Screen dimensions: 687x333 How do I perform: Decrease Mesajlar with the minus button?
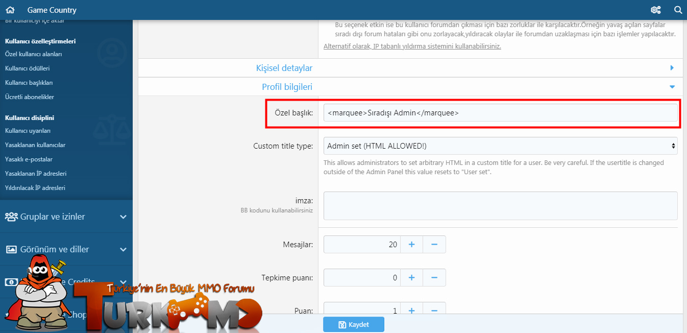click(x=434, y=245)
